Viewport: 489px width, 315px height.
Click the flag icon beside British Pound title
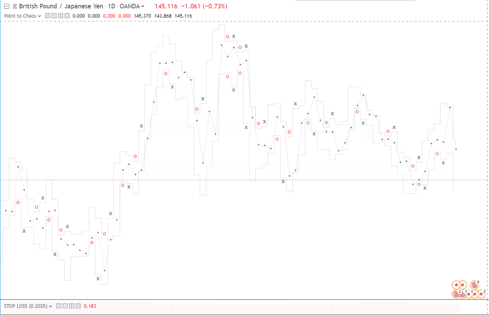15,6
